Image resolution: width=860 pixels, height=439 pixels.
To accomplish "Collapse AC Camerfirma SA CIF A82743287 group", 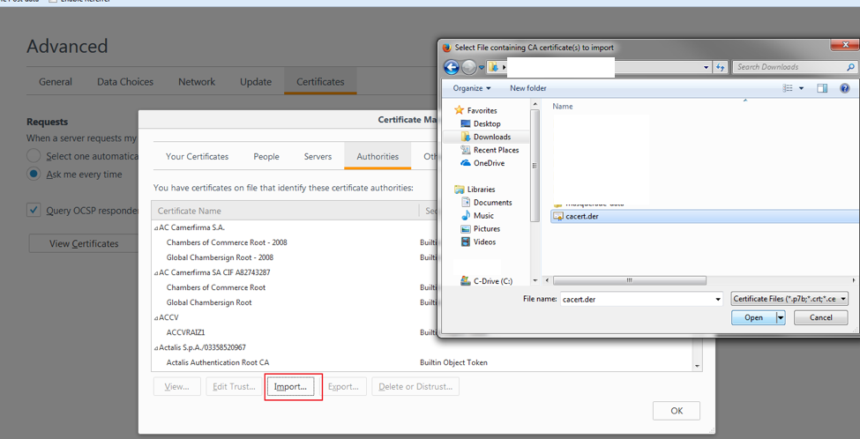I will (156, 272).
